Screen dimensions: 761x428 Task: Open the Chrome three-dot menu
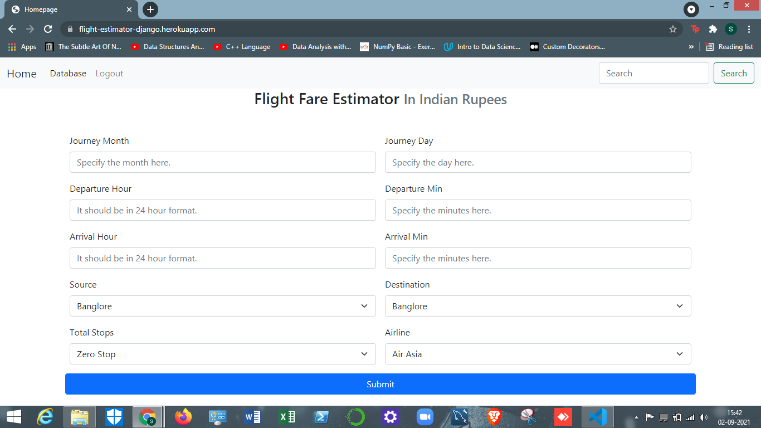(748, 29)
